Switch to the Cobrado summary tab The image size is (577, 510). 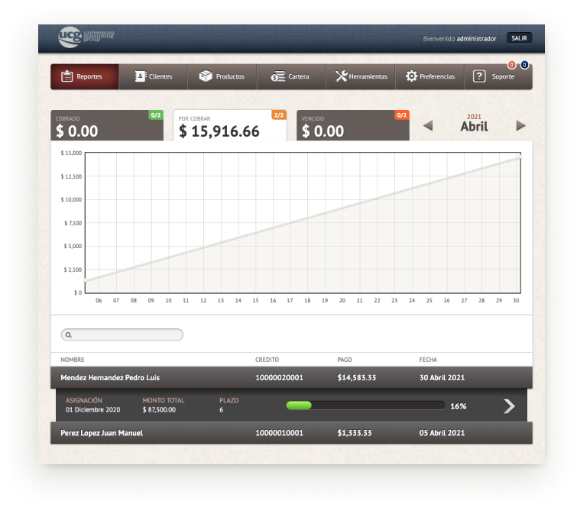[106, 126]
